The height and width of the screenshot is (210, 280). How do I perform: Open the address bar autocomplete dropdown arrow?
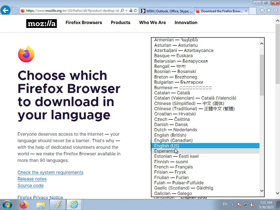[126, 11]
